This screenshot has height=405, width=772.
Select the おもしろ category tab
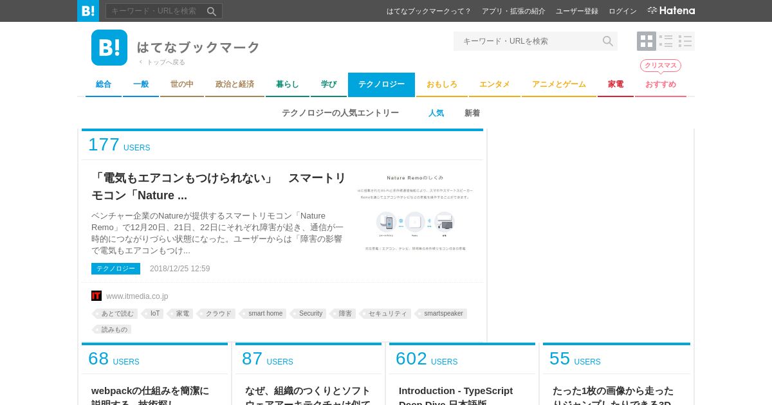pos(442,84)
